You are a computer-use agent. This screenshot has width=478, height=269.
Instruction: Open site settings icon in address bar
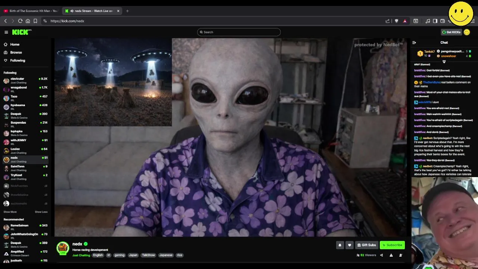point(45,21)
